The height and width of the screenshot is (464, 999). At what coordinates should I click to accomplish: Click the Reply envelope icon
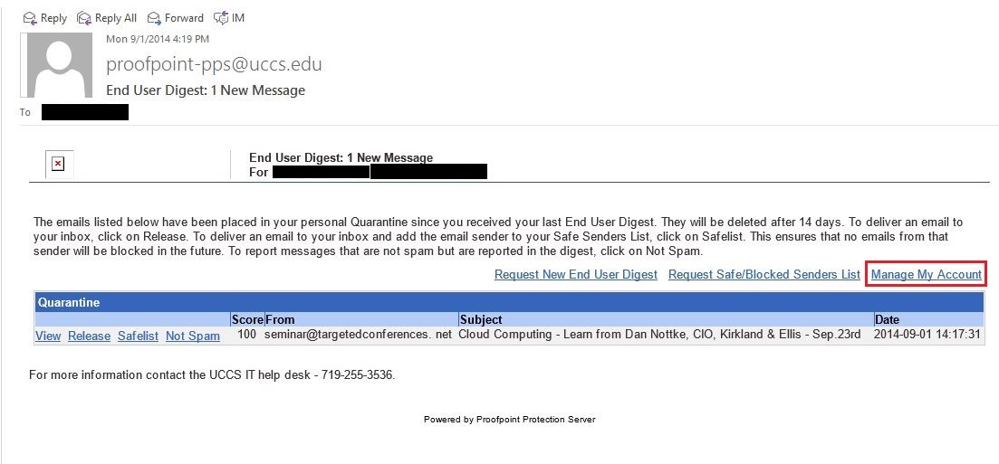click(30, 18)
